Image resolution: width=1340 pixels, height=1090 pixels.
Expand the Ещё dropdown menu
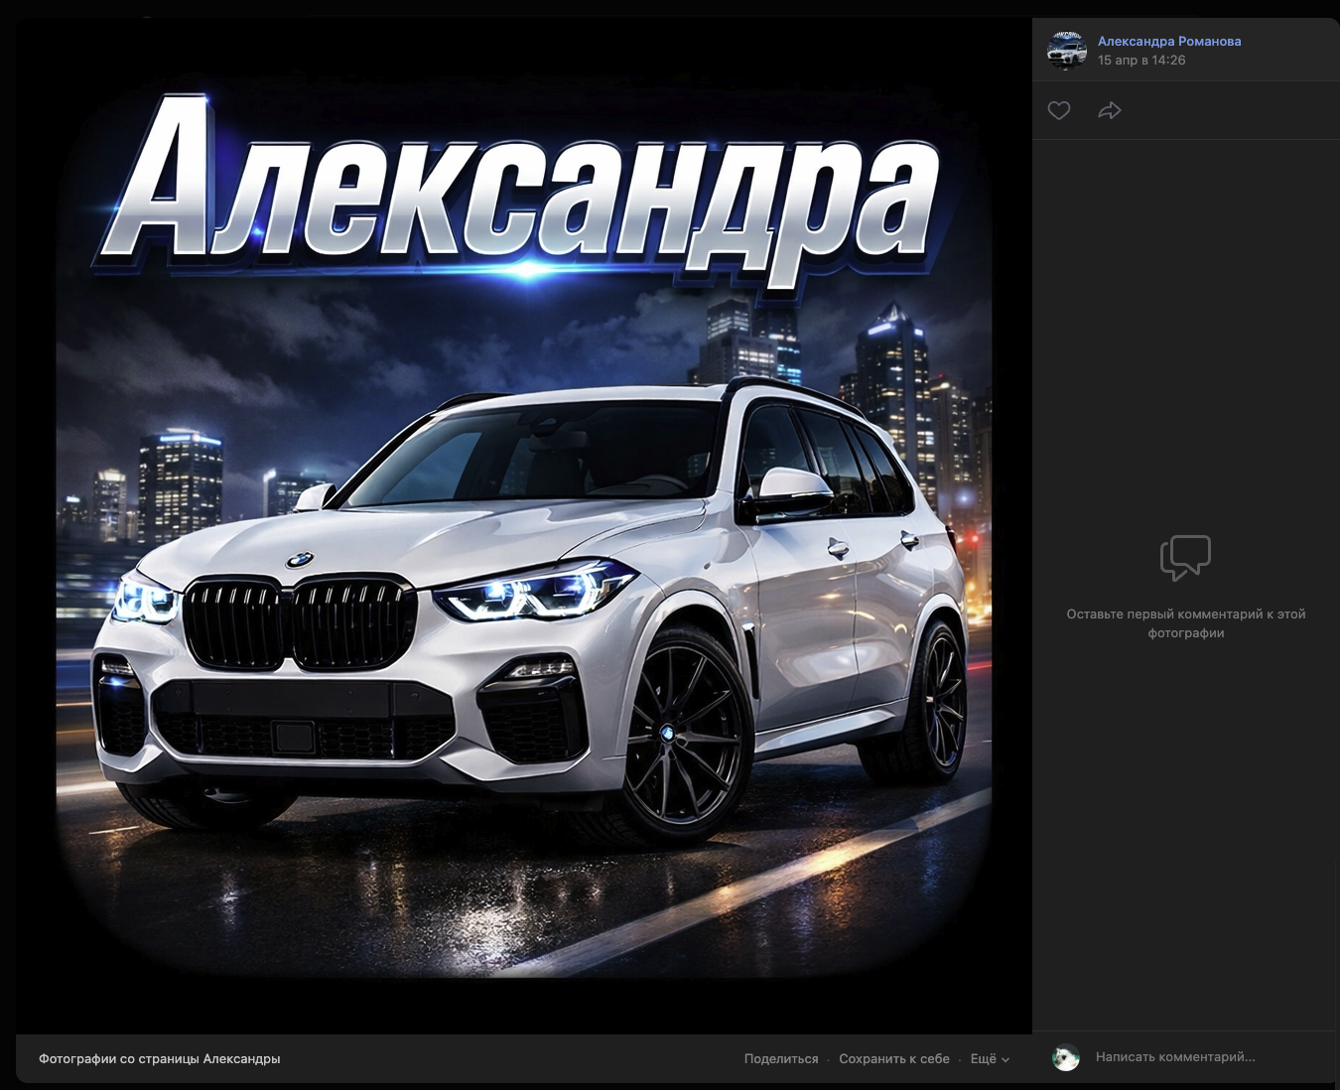(x=990, y=1058)
